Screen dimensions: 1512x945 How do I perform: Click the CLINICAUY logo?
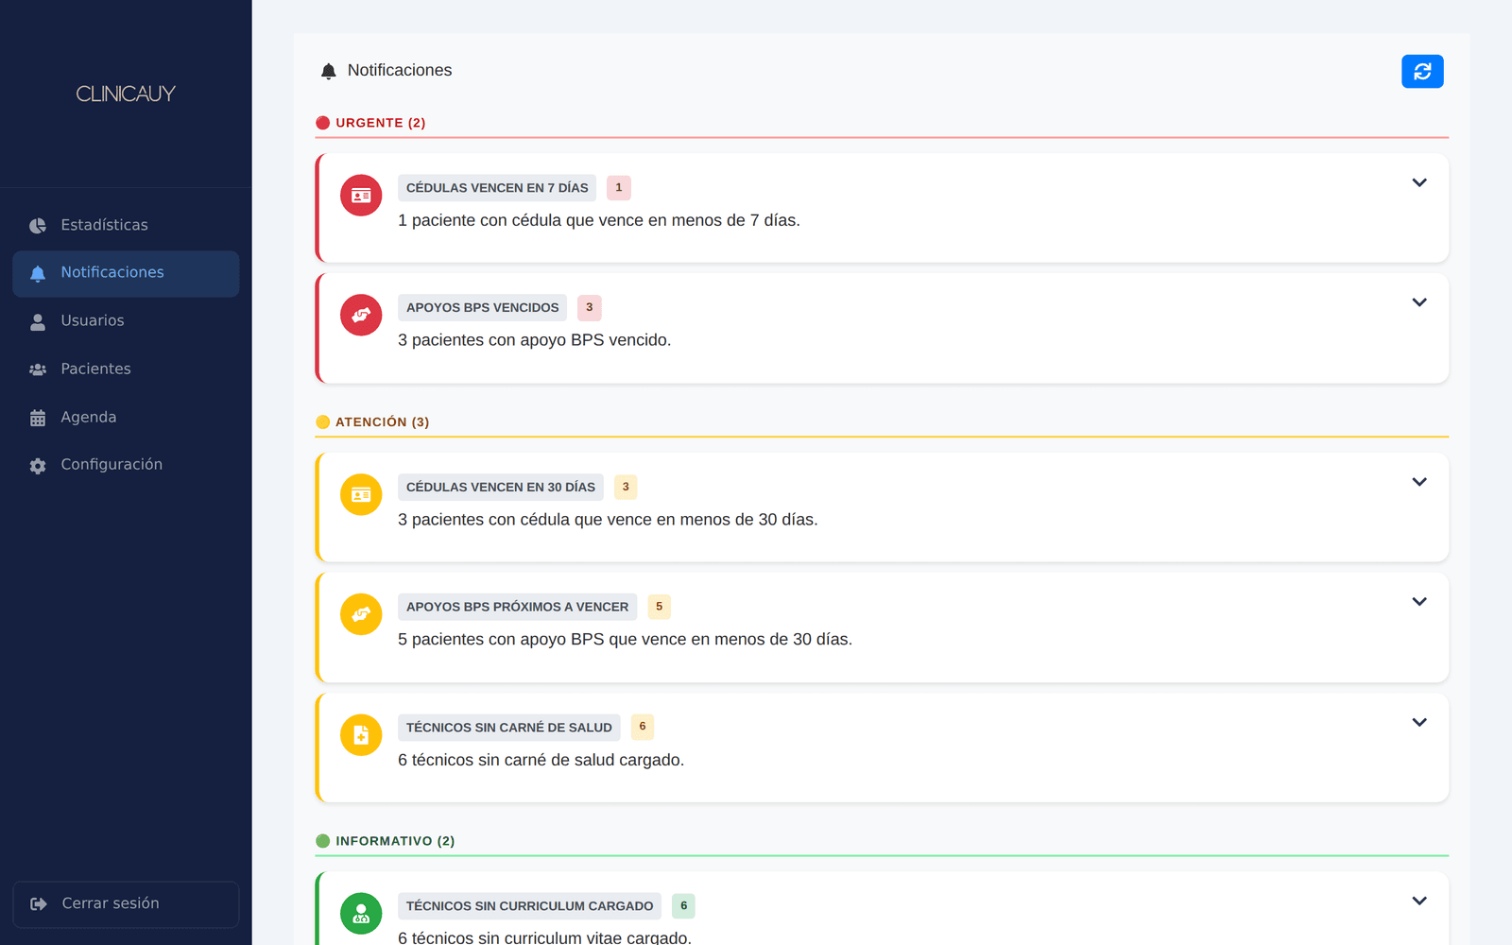click(126, 94)
